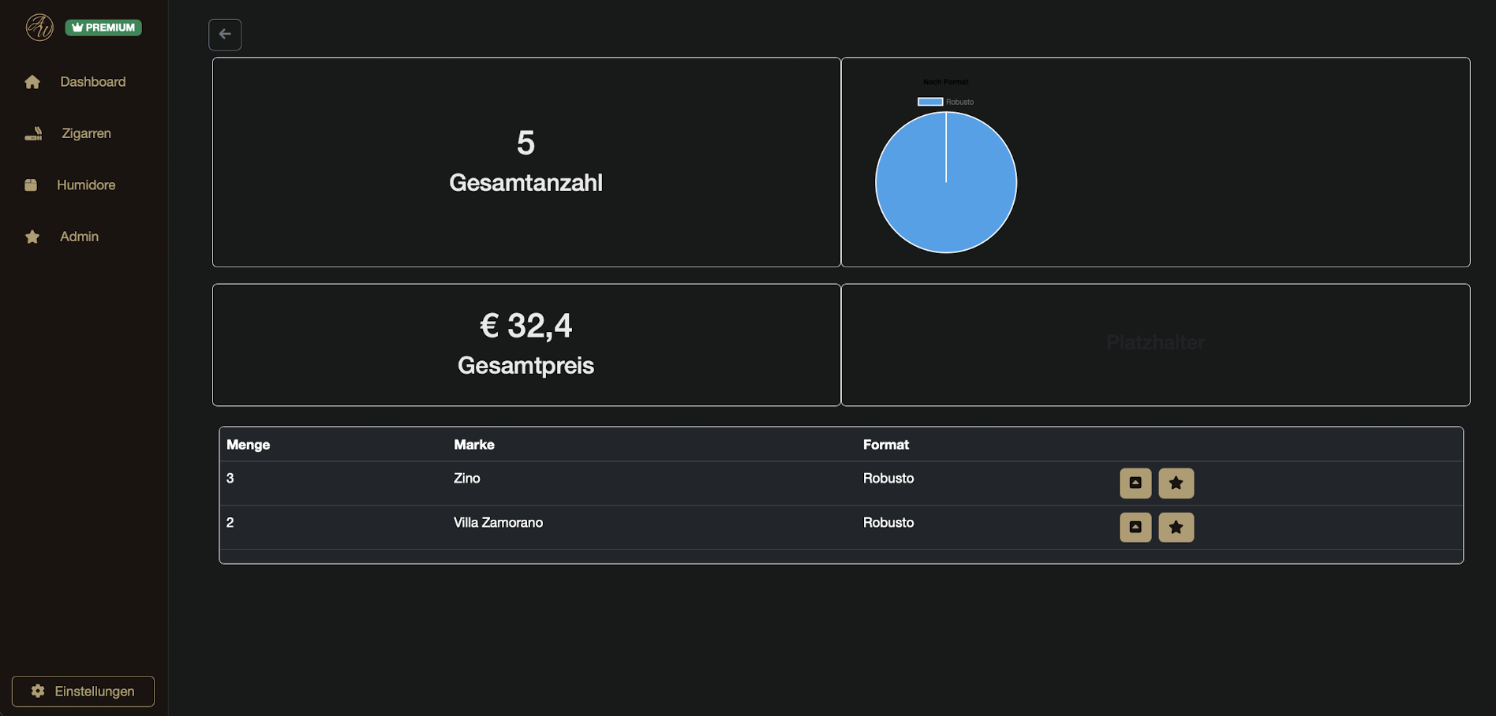Click quantity 3 in Zino row
This screenshot has height=716, width=1496.
(x=230, y=478)
